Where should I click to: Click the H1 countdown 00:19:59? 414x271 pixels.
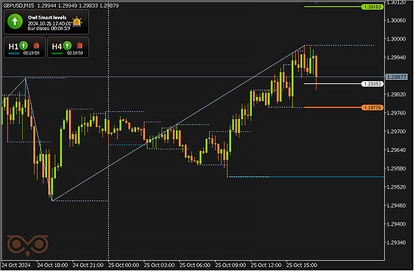pyautogui.click(x=31, y=53)
